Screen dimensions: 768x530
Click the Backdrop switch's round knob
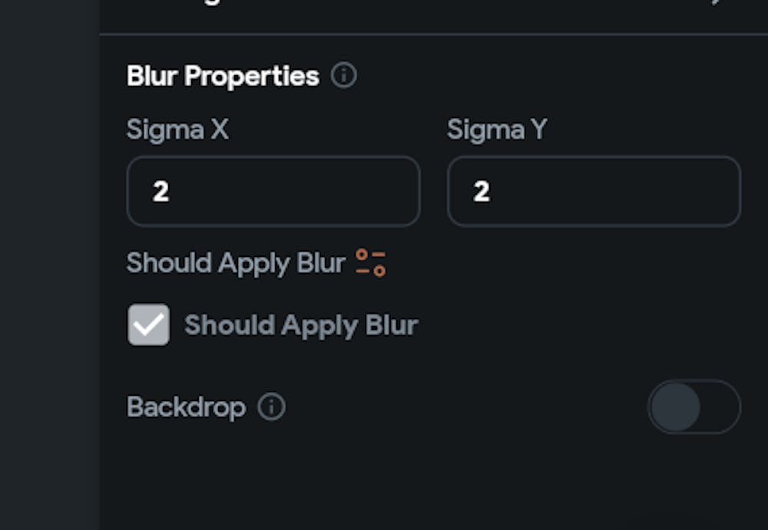[x=676, y=407]
